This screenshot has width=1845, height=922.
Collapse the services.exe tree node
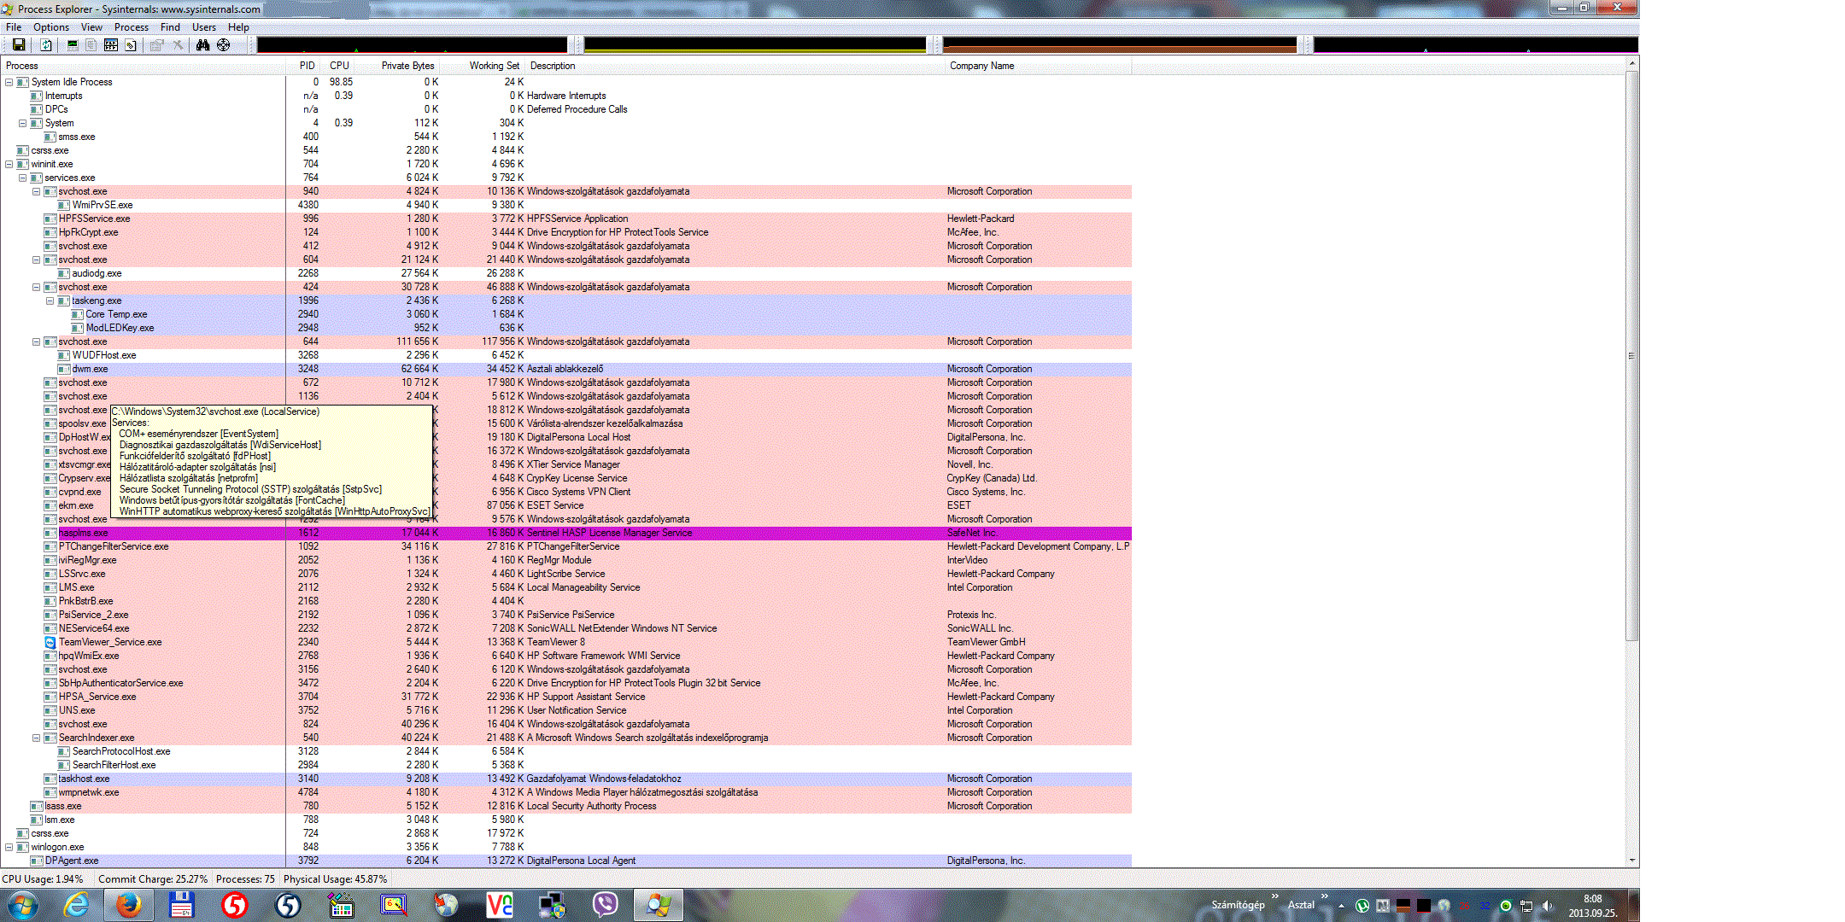(23, 178)
